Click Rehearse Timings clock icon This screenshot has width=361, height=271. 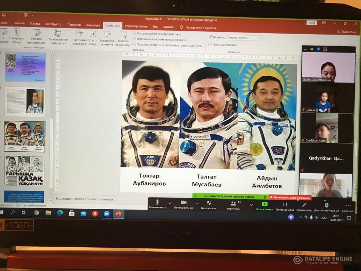tap(107, 35)
